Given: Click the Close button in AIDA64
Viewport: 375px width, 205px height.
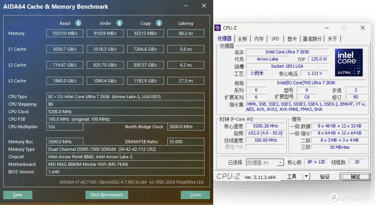Looking at the screenshot, I should pyautogui.click(x=195, y=195).
